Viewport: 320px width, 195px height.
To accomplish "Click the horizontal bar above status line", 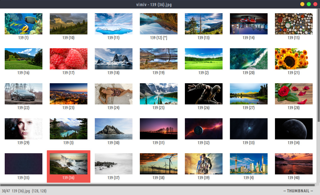I will [x=157, y=185].
